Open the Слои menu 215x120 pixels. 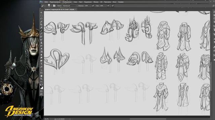pyautogui.click(x=75, y=2)
